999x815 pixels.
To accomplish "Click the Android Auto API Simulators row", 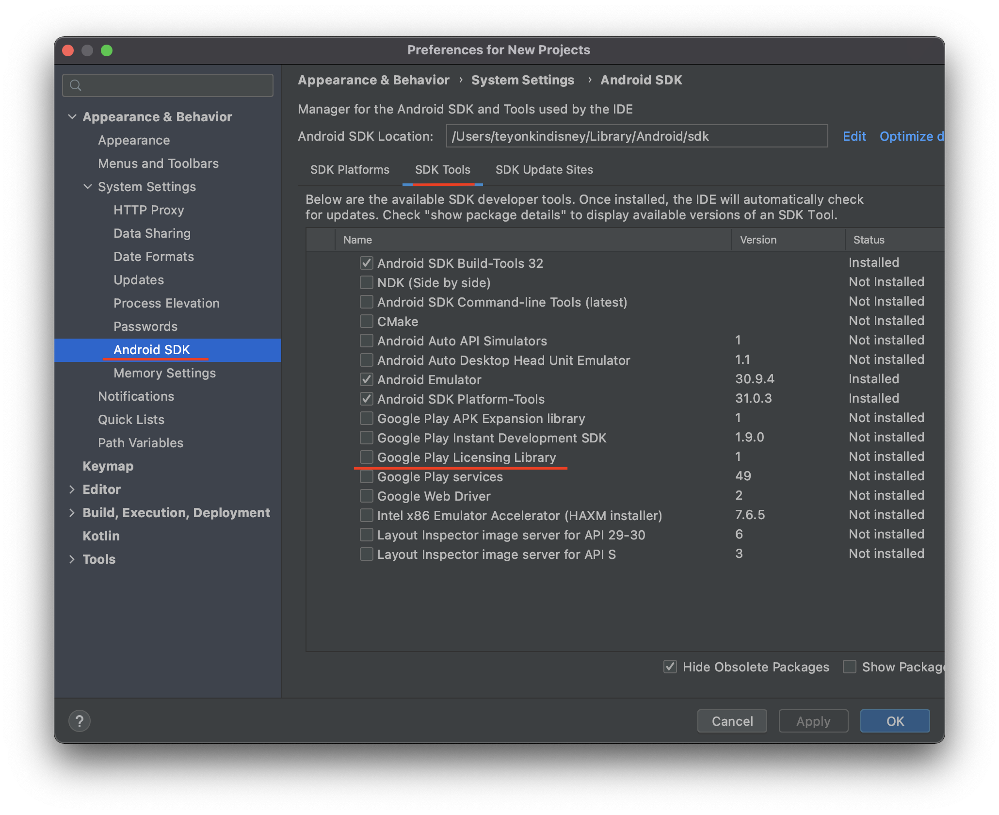I will [x=626, y=341].
